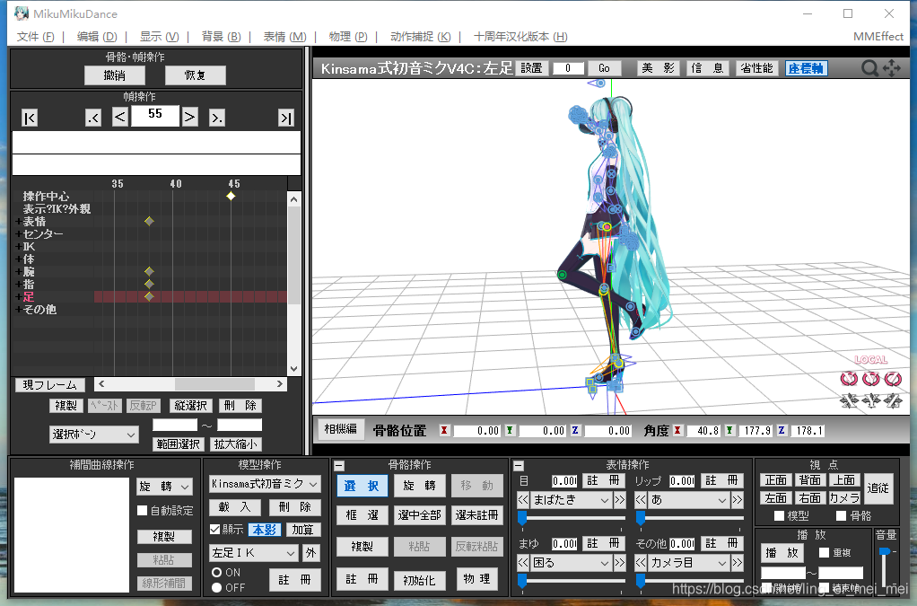Toggle the 座標軸 coordinate axis button
Screen dimensions: 917x606
coord(806,68)
